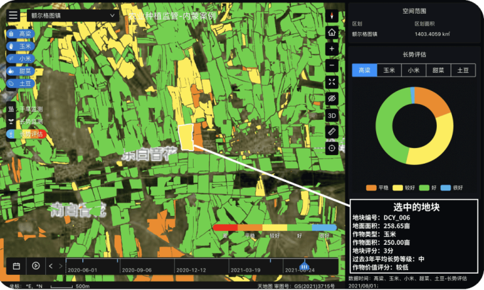Enable 干旱监测 drought monitoring
Screen dimensions: 484x290
pos(26,109)
